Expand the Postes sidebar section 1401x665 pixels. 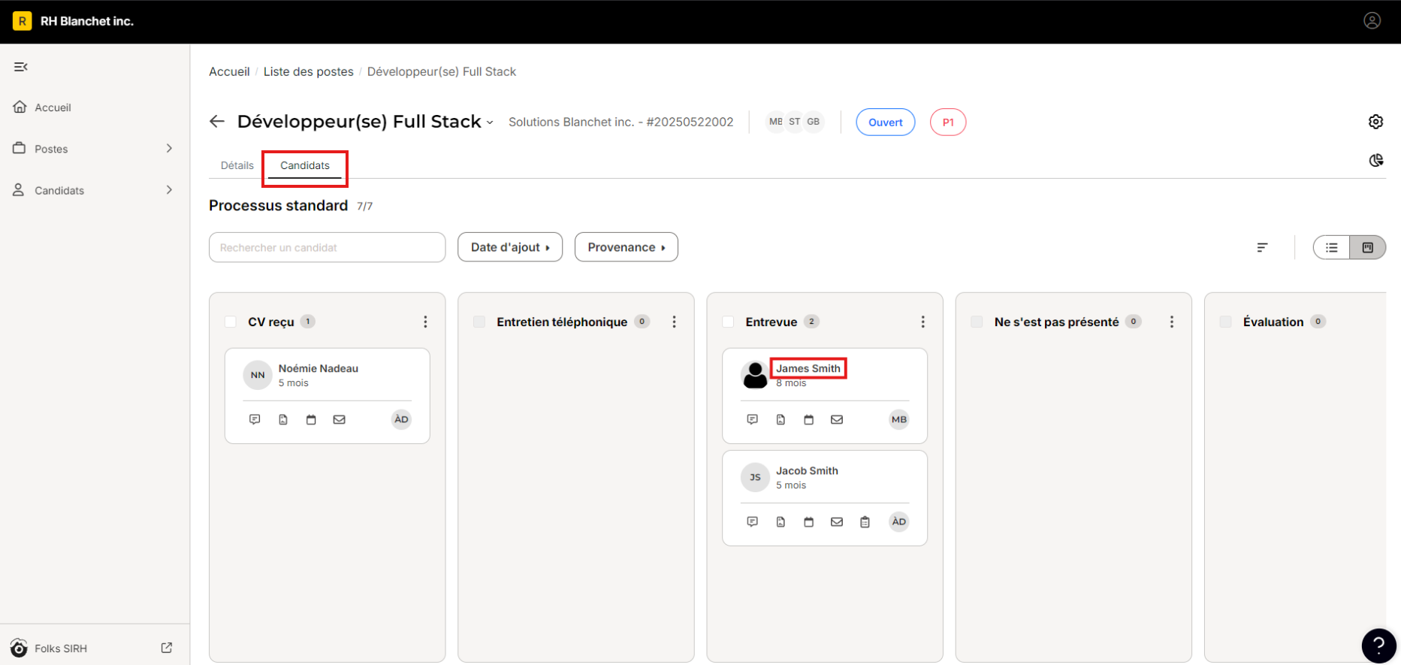point(169,148)
